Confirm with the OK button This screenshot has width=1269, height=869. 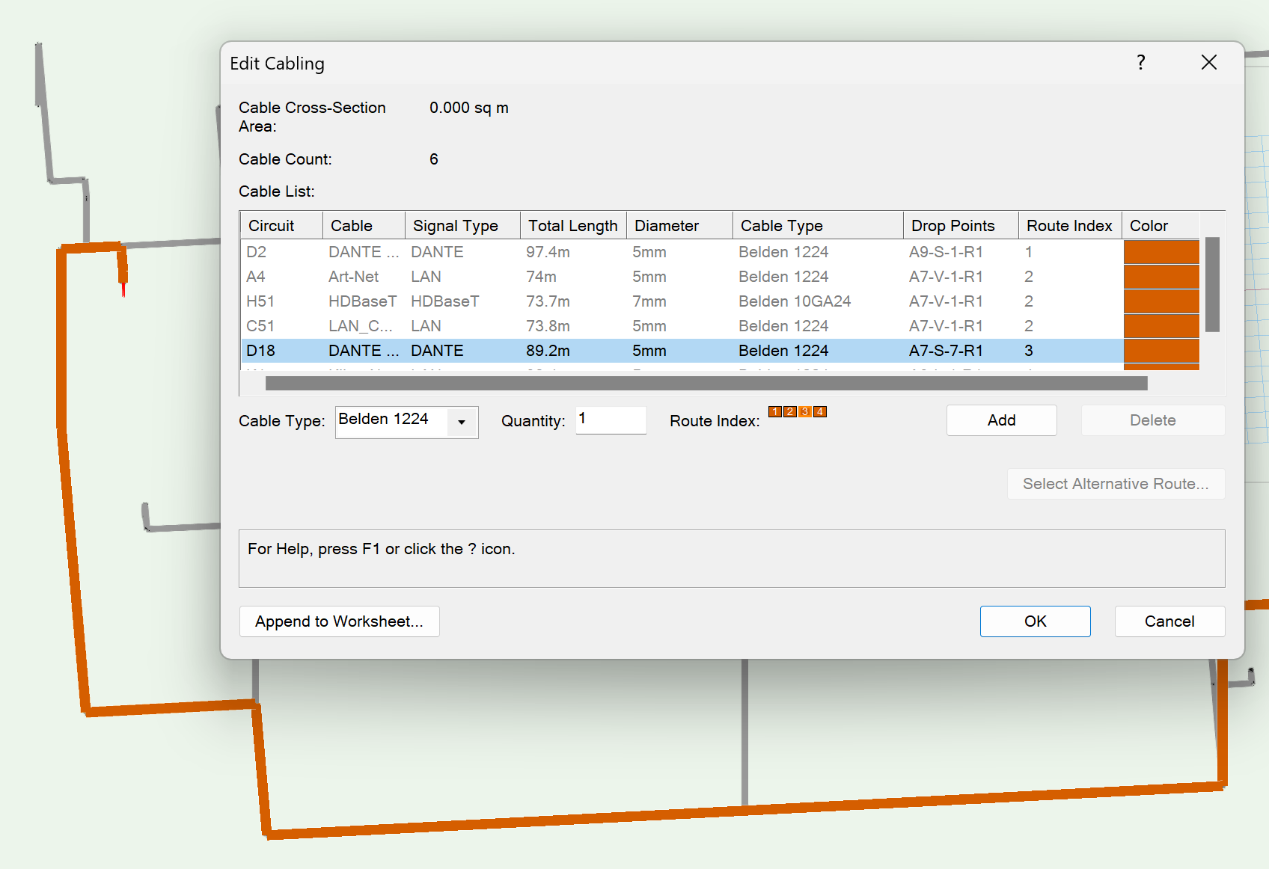pyautogui.click(x=1035, y=621)
